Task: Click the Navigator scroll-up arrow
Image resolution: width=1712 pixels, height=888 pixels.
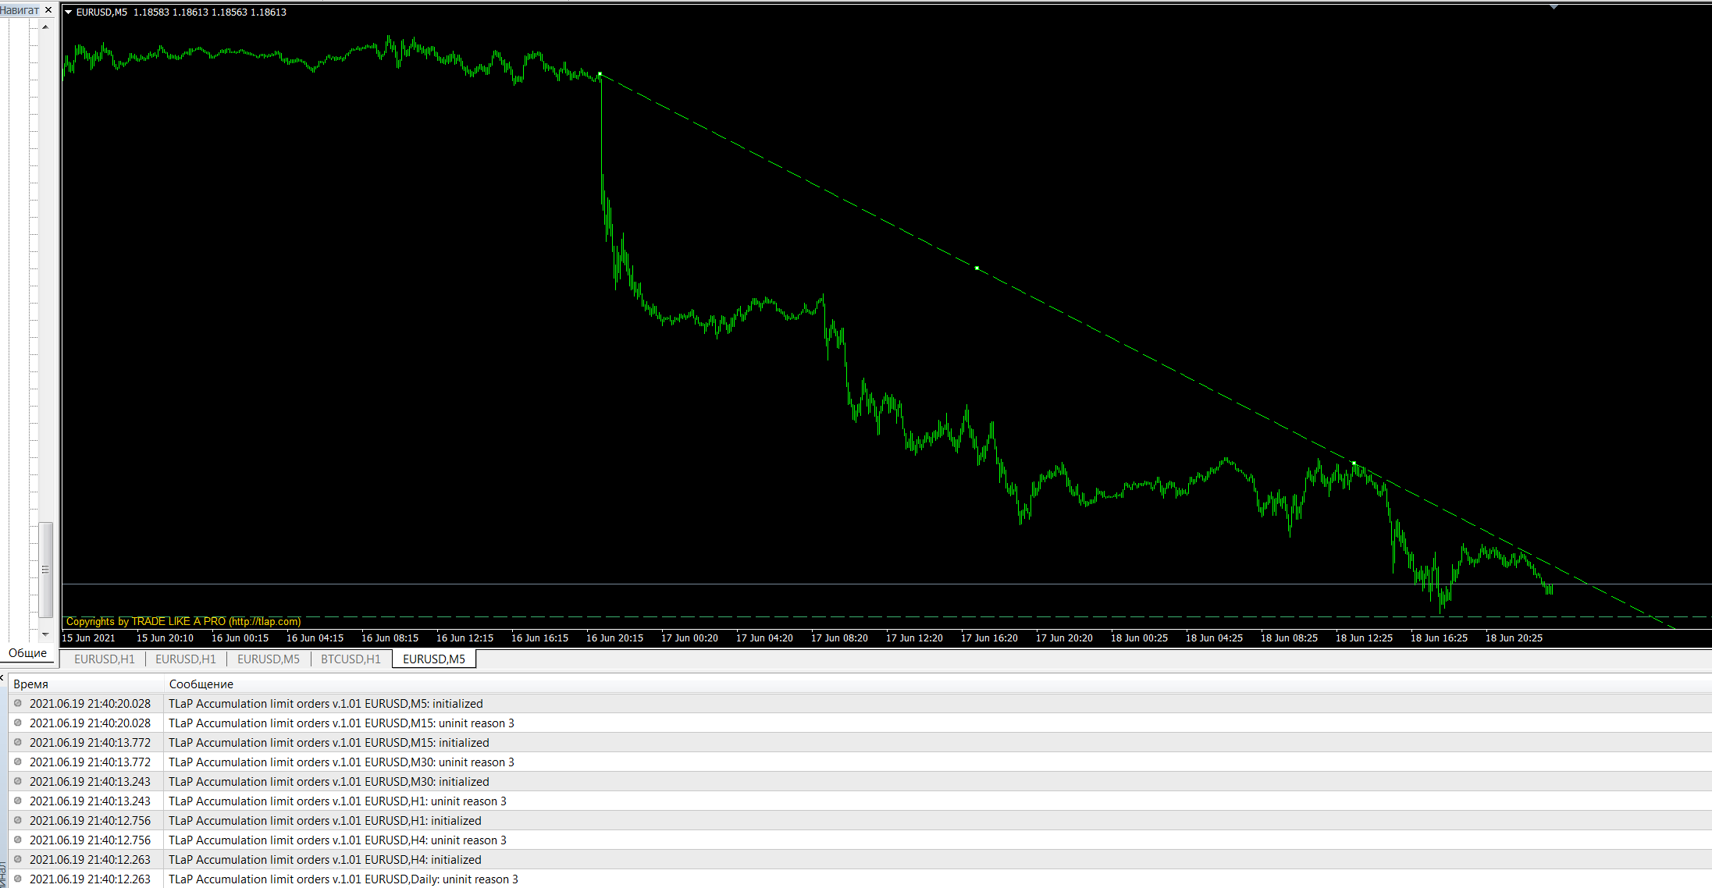Action: pos(45,27)
